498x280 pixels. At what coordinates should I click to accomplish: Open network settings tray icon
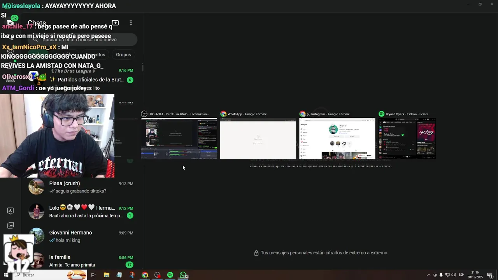click(447, 275)
